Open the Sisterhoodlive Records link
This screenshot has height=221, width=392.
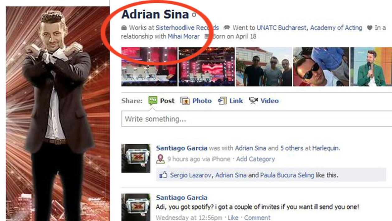pyautogui.click(x=187, y=28)
